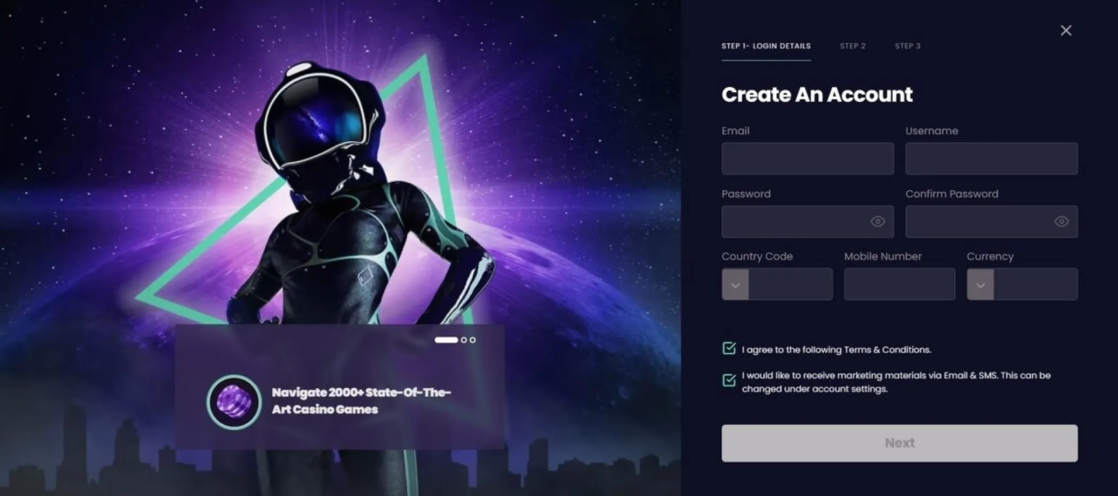The height and width of the screenshot is (496, 1118).
Task: Go to the second carousel slide dot
Action: [x=464, y=340]
